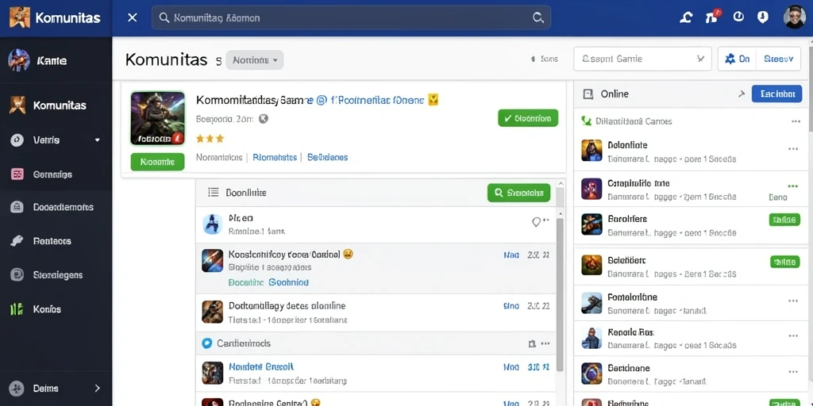Switch to the Riomehstes tab

pos(275,158)
